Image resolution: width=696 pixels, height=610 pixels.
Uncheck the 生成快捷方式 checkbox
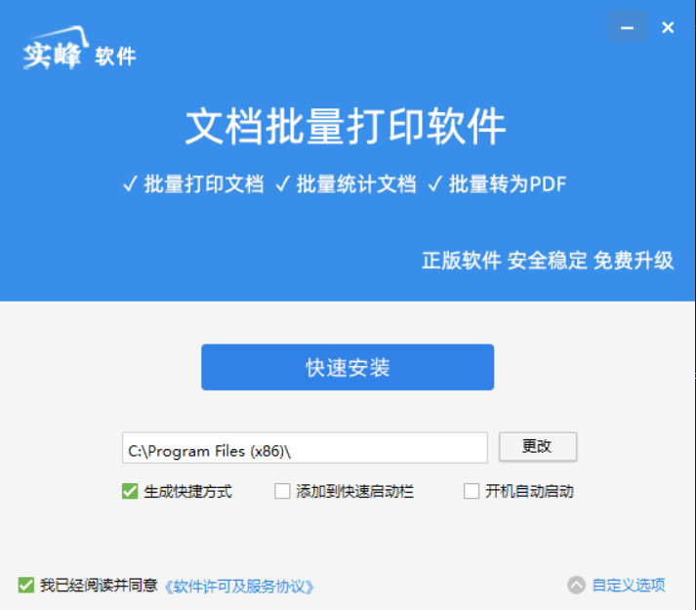[130, 492]
